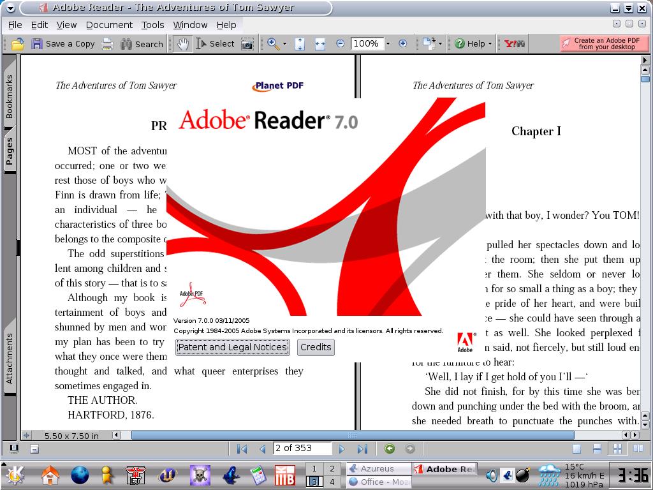
Task: Switch to Single Page layout
Action: [x=576, y=449]
